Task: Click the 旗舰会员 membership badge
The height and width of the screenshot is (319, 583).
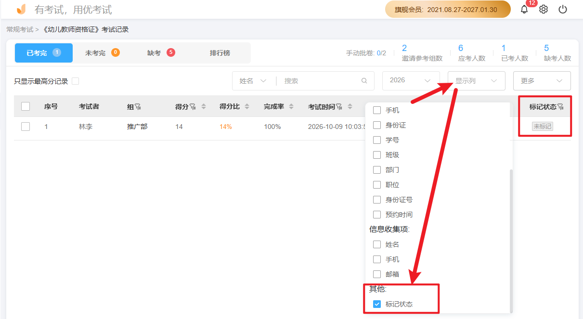Action: click(x=448, y=9)
